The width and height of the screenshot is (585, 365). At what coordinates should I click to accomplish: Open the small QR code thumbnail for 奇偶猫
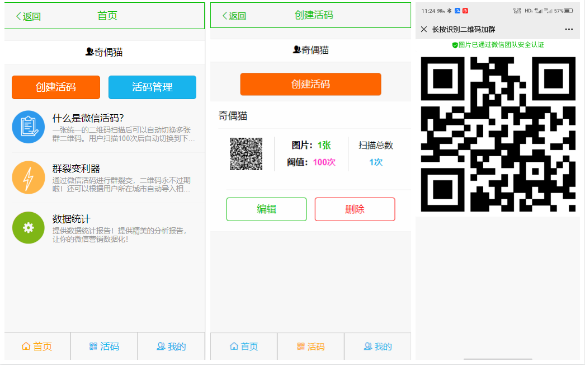coord(246,154)
